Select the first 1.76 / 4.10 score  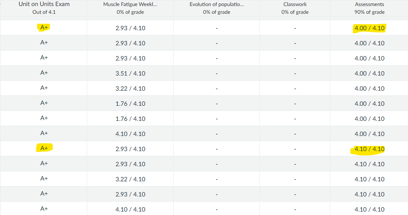[x=130, y=104]
